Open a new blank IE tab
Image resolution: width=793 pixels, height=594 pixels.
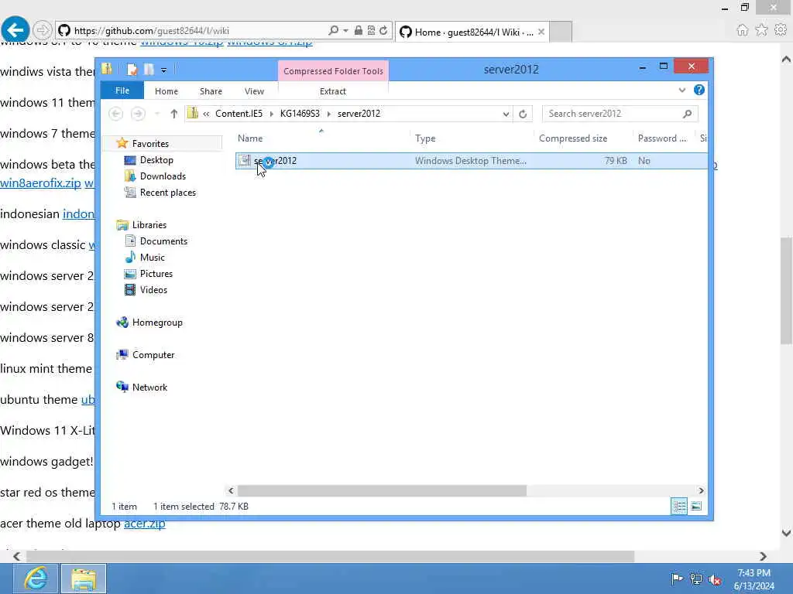(x=561, y=32)
